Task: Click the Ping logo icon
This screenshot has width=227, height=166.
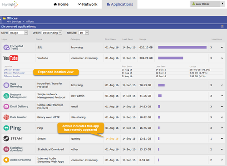Action: (x=6, y=128)
